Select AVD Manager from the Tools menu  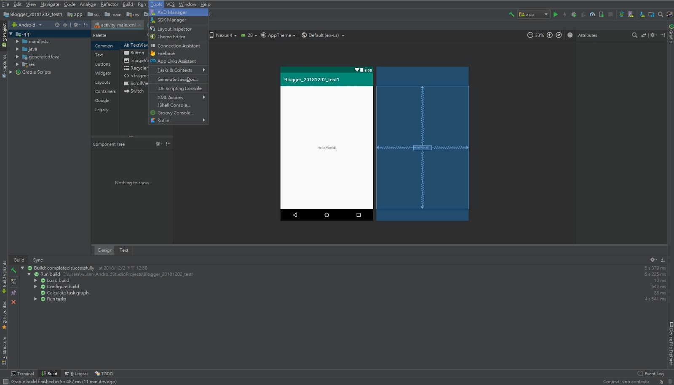click(179, 12)
